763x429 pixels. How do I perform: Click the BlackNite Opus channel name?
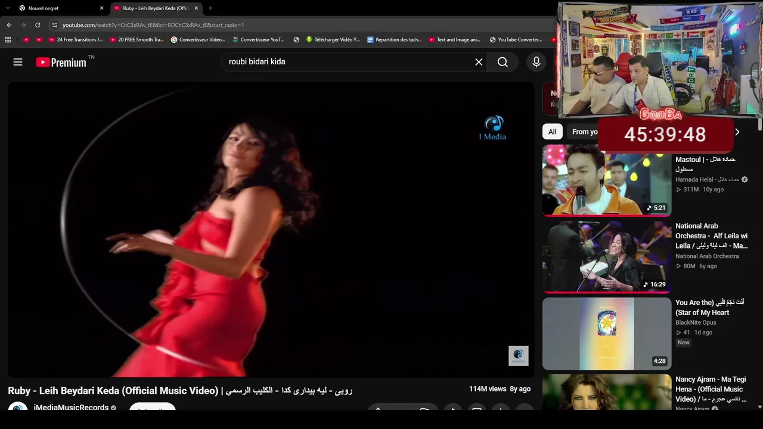pyautogui.click(x=696, y=323)
